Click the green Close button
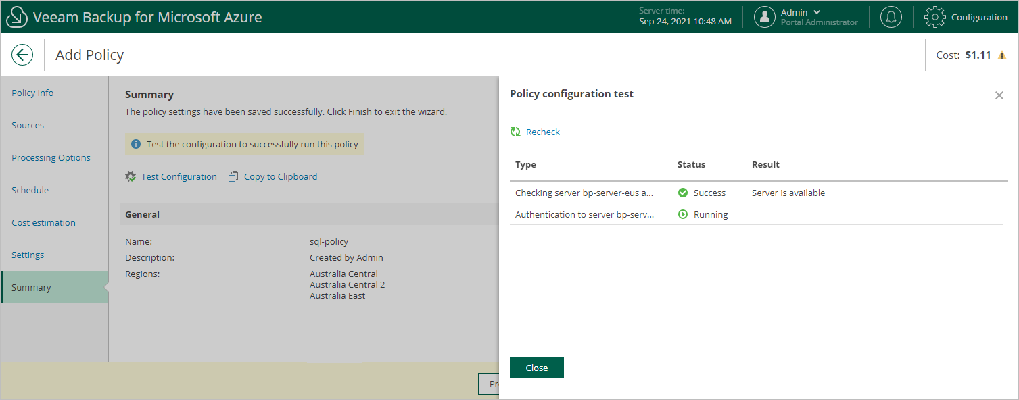This screenshot has height=400, width=1019. tap(537, 368)
